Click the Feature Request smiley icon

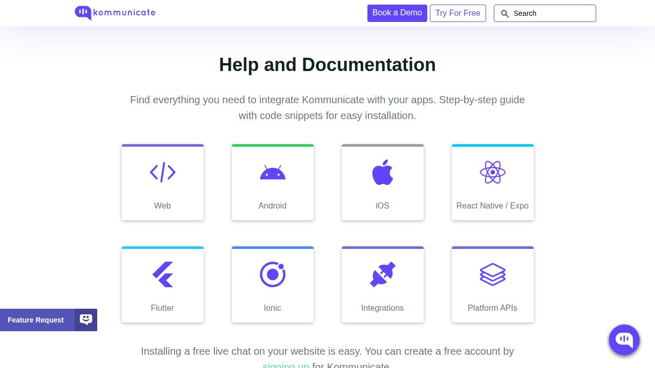pyautogui.click(x=86, y=320)
